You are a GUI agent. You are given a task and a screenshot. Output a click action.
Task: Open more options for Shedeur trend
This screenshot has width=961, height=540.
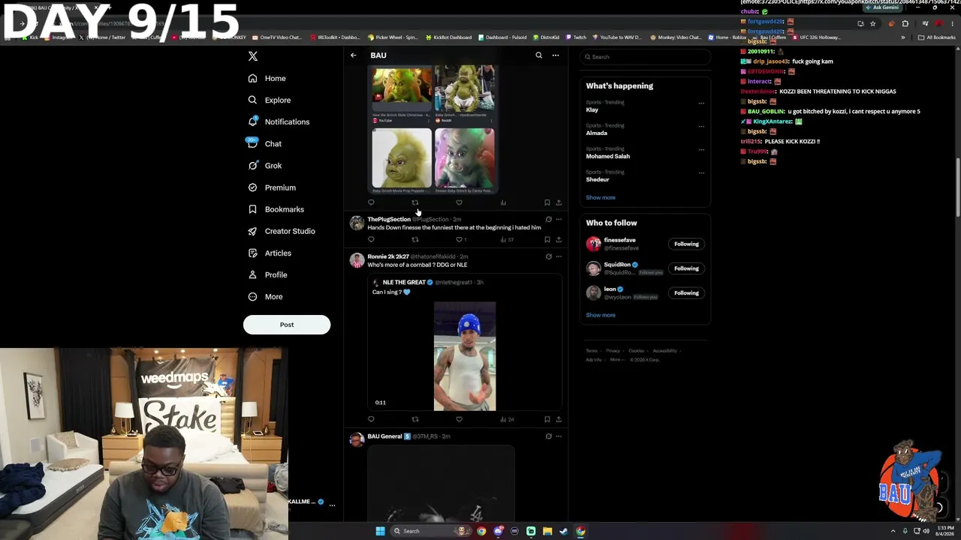click(x=701, y=173)
